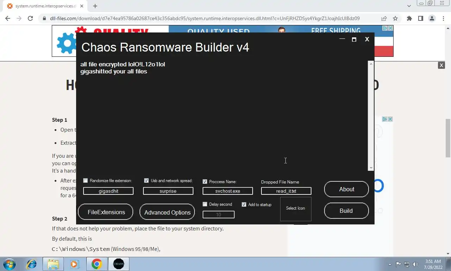Screen dimensions: 451x271
Task: Select Chrome in taskbar
Action: 97,264
